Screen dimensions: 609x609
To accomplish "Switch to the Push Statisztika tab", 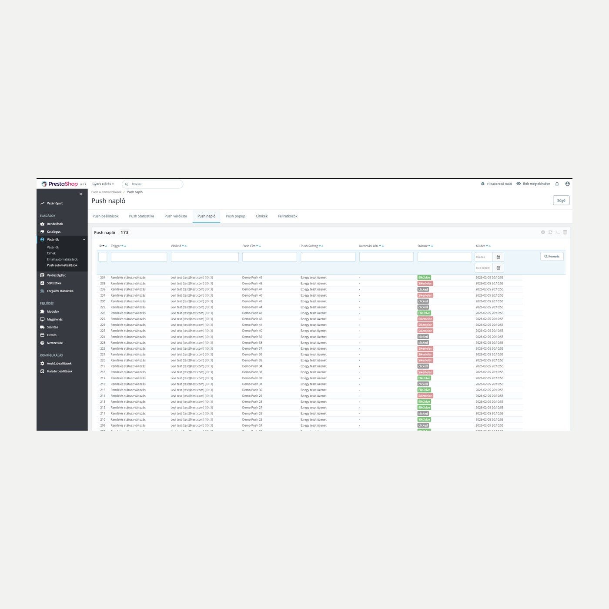I will coord(141,216).
